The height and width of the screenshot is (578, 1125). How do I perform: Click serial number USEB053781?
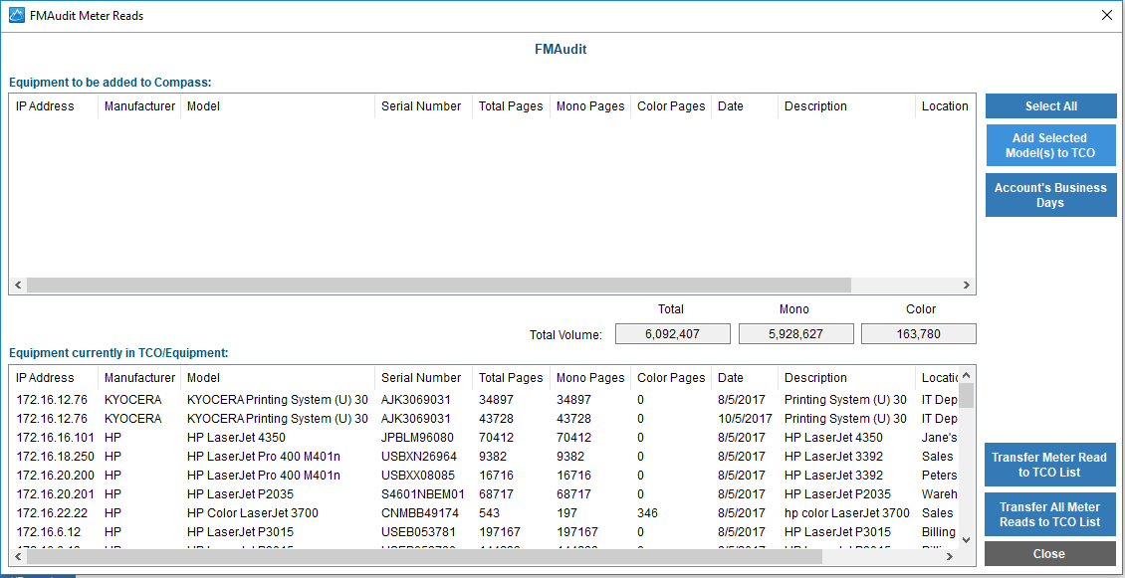point(417,532)
